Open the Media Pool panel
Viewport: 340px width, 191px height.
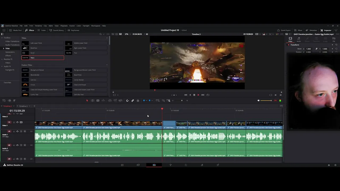[x=15, y=30]
